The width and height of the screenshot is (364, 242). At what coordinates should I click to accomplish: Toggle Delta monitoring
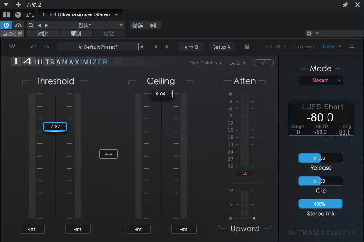click(x=238, y=63)
